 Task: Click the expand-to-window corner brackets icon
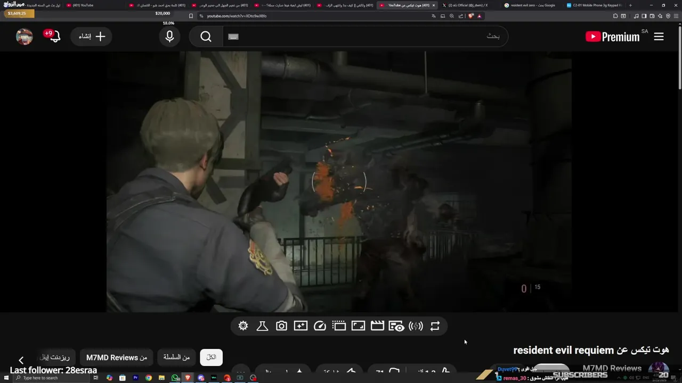358,326
